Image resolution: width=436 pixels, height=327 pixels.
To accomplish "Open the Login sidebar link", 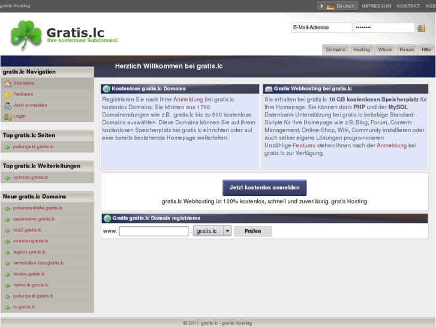I will 19,116.
